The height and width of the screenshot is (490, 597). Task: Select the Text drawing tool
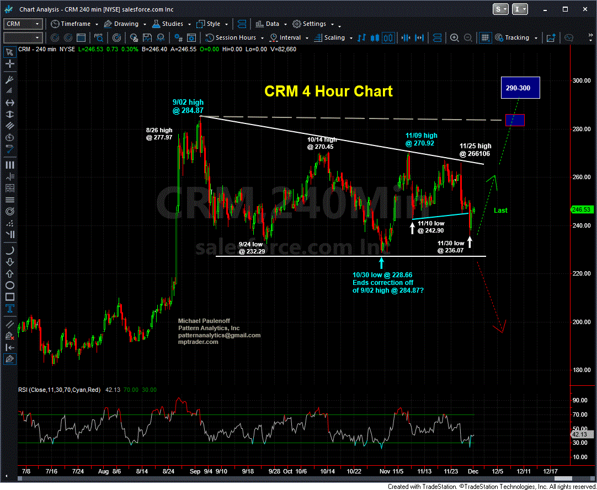pos(10,308)
